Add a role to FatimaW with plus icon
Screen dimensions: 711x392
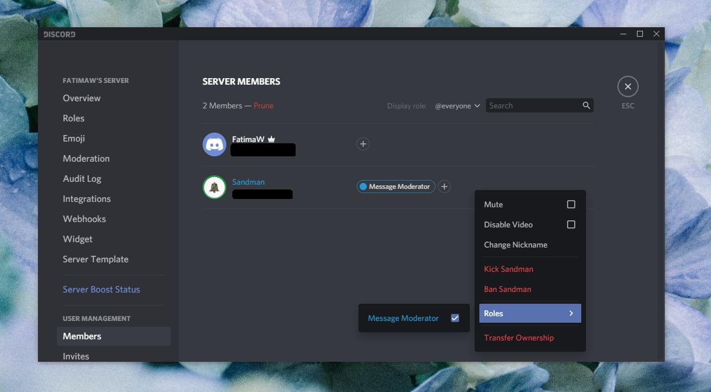pyautogui.click(x=363, y=144)
